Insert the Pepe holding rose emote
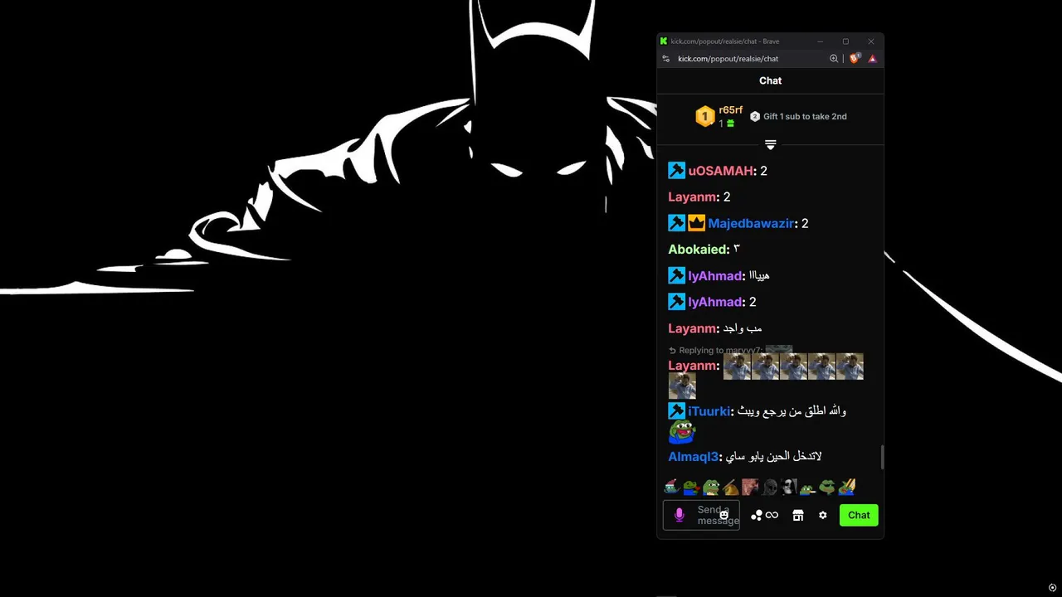Viewport: 1062px width, 597px height. point(691,487)
